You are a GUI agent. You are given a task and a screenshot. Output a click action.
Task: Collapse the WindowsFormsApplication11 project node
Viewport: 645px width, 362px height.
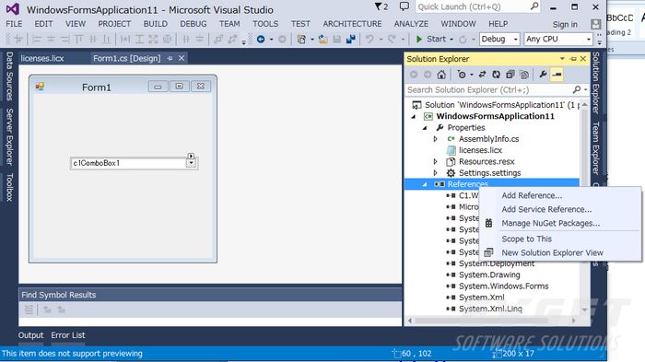pos(414,116)
